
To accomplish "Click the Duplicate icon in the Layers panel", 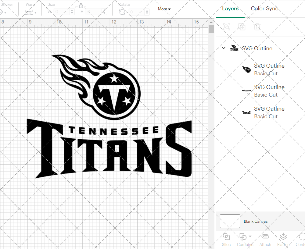I will coord(242,27).
